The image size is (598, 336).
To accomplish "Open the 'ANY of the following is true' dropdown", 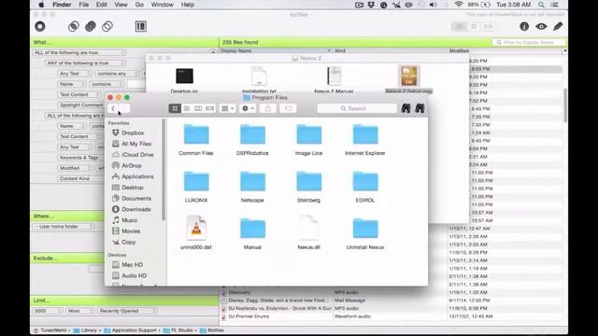I will 85,63.
